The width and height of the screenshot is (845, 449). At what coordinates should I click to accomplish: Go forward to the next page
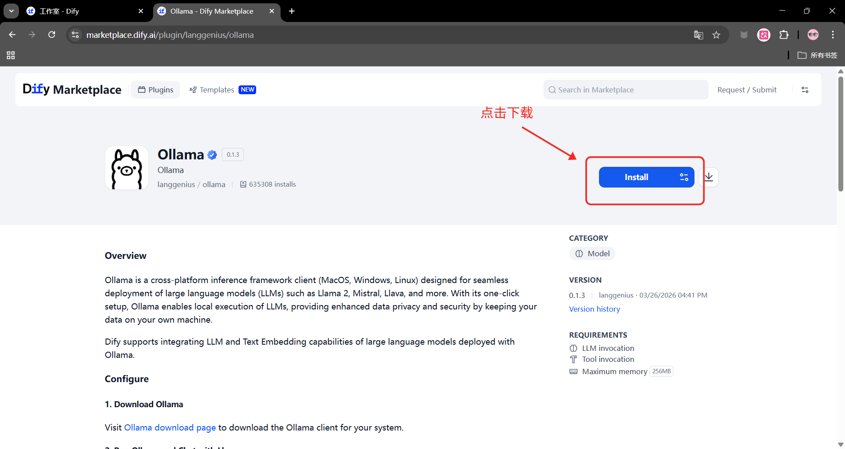pyautogui.click(x=32, y=35)
